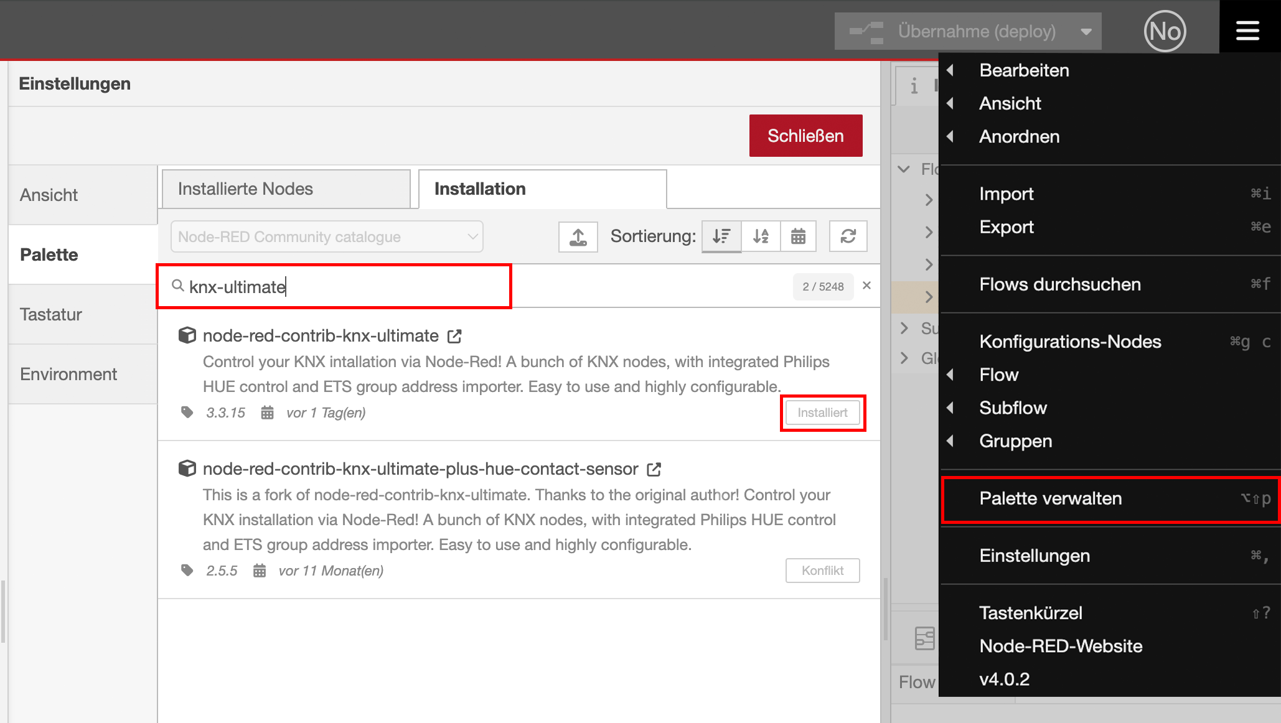Click the deploy icon on Übernahme button

866,31
